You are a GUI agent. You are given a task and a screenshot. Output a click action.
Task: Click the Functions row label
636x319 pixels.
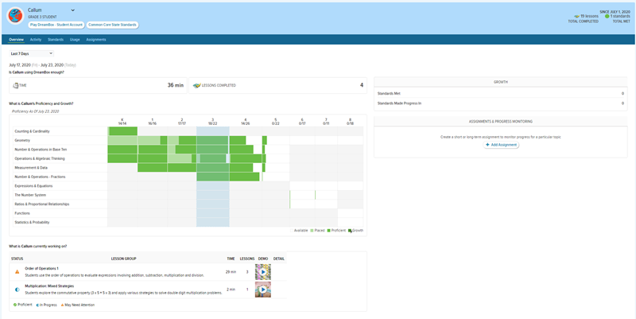[x=22, y=213]
